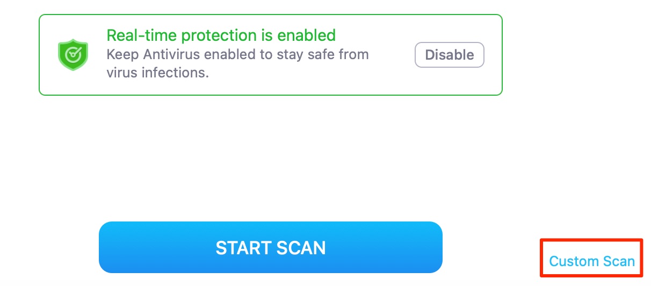
Task: Toggle protection off using Disable
Action: click(x=450, y=55)
